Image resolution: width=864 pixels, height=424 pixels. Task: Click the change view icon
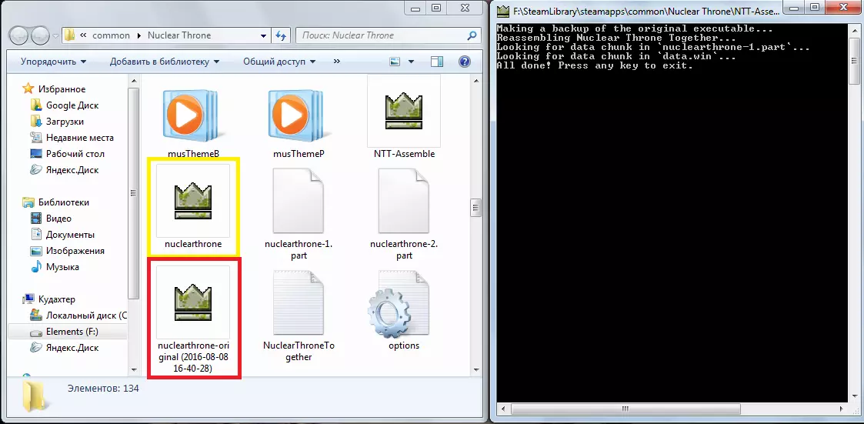[395, 62]
